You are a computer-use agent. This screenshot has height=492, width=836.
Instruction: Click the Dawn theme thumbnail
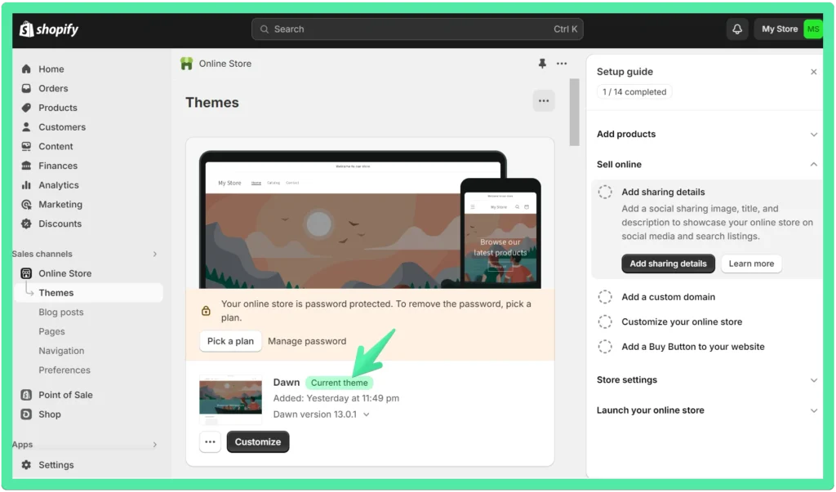230,399
